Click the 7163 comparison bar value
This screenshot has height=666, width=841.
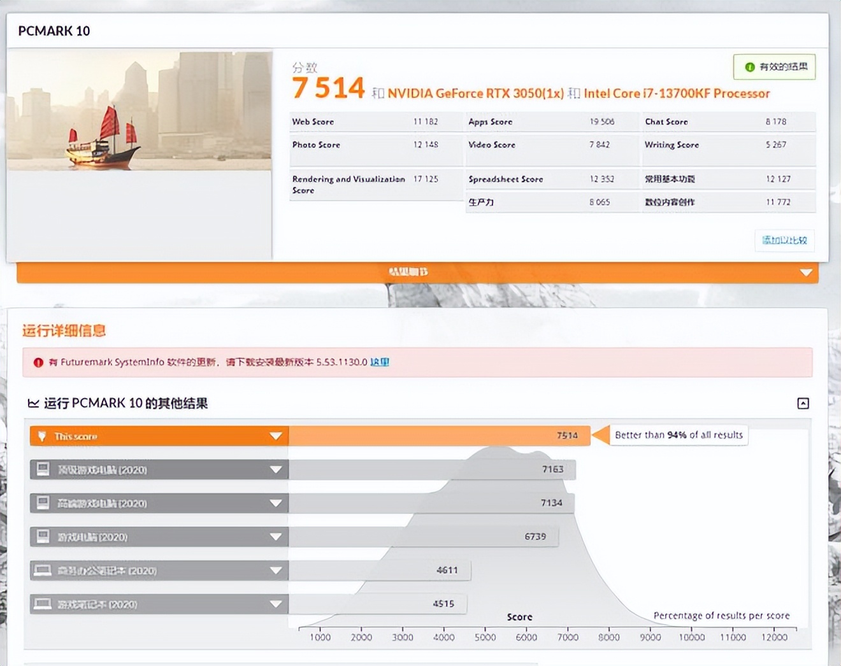(552, 469)
